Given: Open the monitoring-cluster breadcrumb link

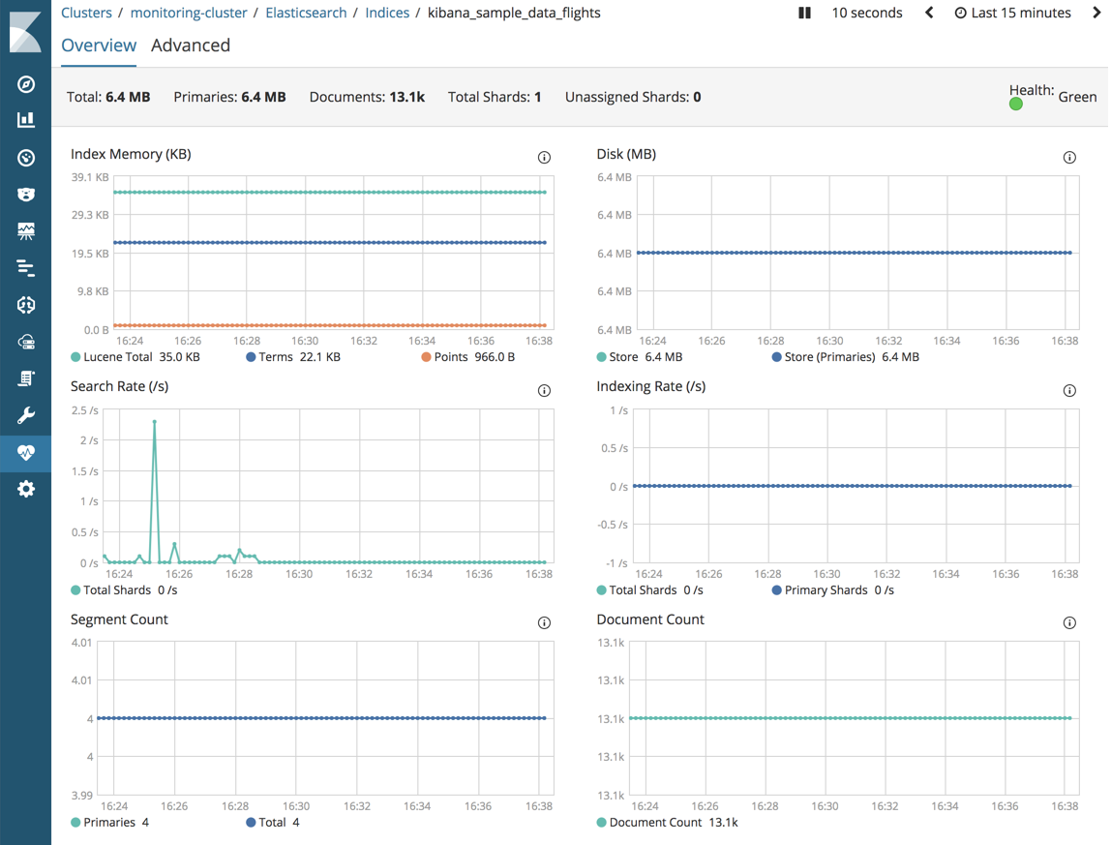Looking at the screenshot, I should [189, 13].
